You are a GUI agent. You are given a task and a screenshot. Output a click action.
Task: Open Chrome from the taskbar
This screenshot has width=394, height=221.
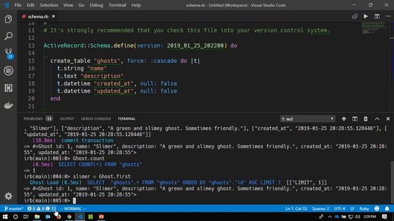pos(69,217)
